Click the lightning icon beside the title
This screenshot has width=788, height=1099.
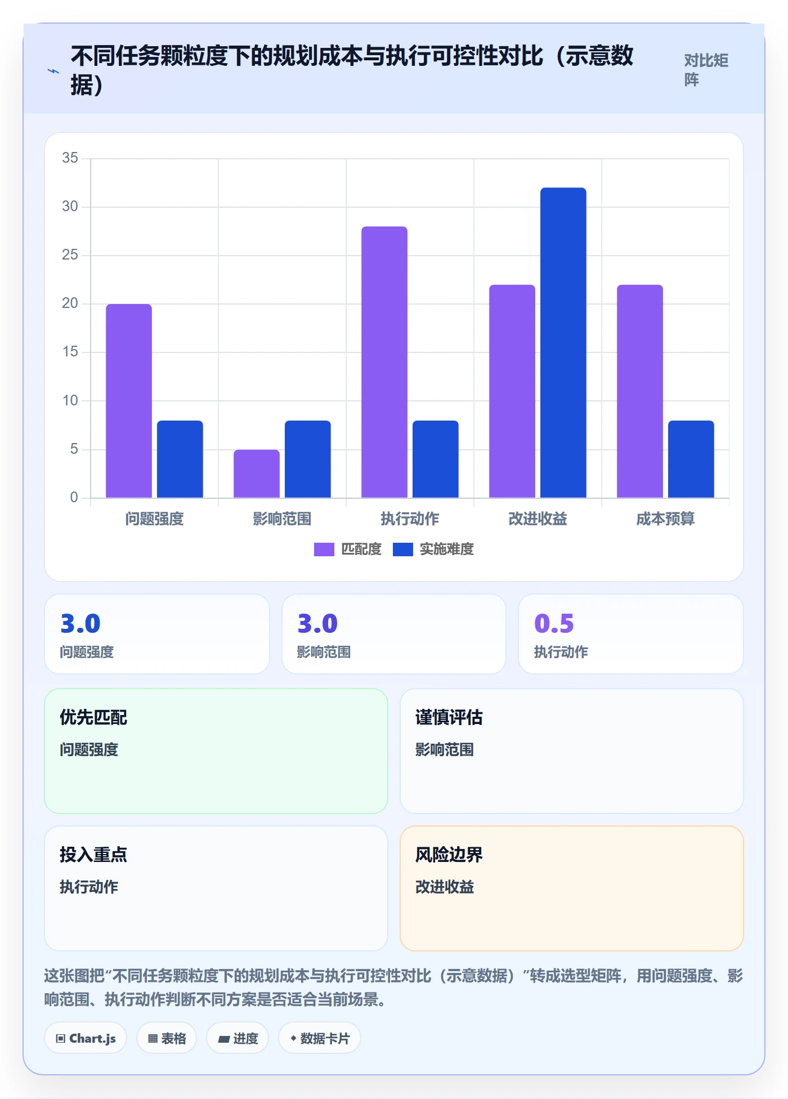click(x=53, y=72)
